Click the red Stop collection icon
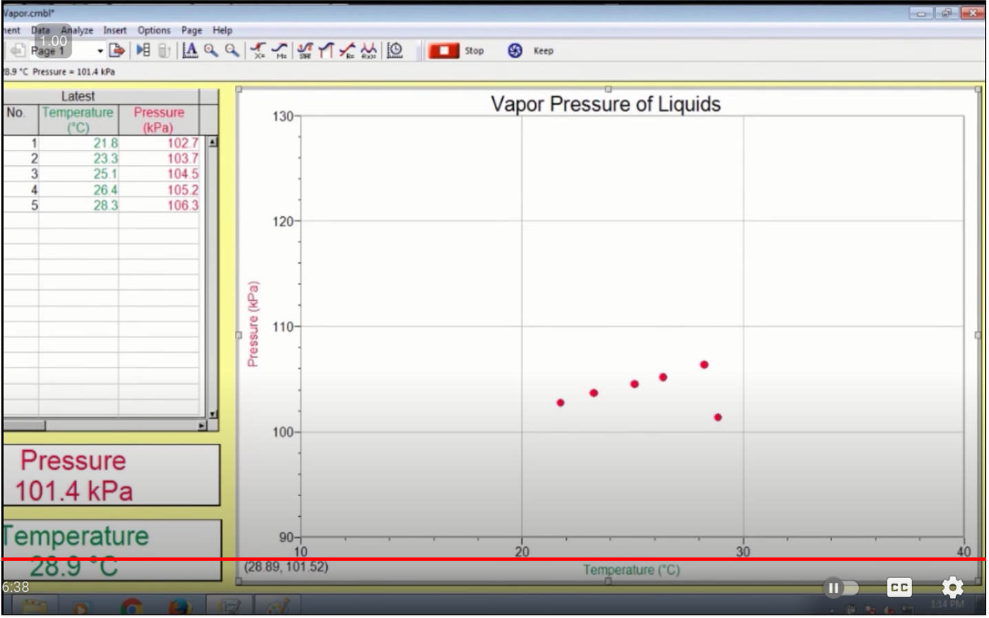Viewport: 989px width, 618px height. [444, 50]
